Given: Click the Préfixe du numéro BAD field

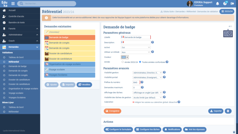Looking at the screenshot, I should (x=136, y=82).
